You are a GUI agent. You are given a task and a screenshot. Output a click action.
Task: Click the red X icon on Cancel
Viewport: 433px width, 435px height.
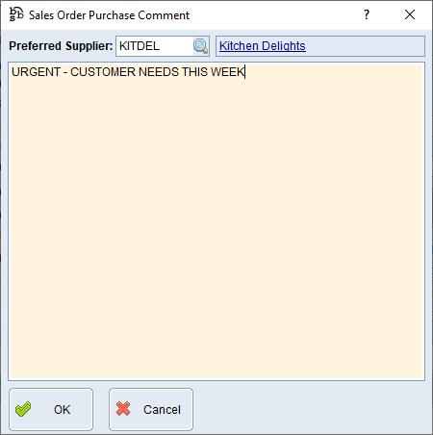pos(123,409)
